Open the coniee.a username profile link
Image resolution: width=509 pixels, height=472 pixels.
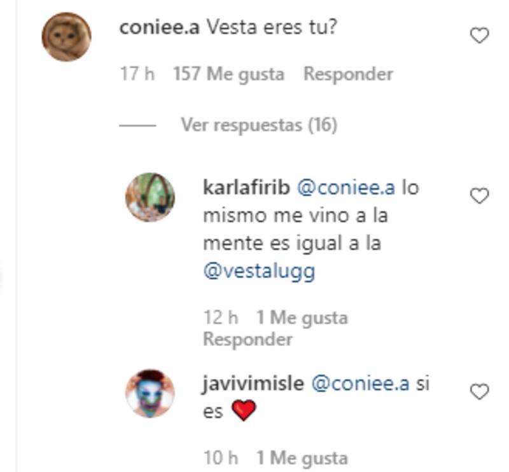click(x=160, y=27)
